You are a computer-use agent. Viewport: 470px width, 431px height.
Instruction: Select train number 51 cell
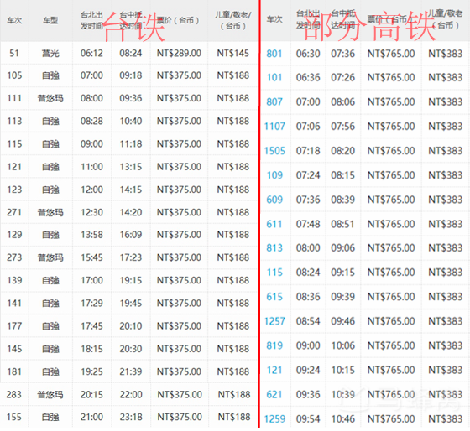[14, 54]
